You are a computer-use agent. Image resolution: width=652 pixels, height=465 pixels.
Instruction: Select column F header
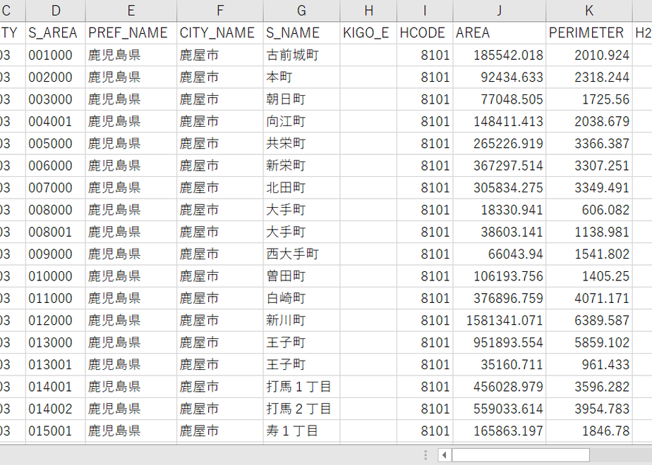tap(220, 11)
